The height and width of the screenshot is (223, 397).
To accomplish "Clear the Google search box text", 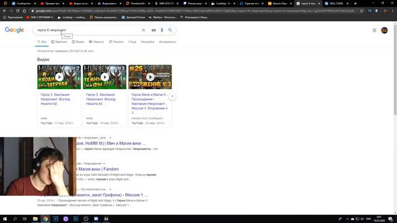I will 143,30.
